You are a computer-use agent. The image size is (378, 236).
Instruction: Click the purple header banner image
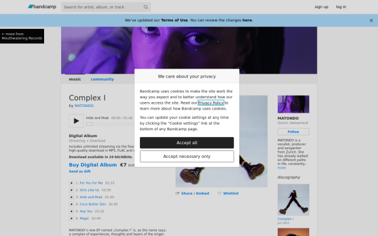click(x=189, y=50)
